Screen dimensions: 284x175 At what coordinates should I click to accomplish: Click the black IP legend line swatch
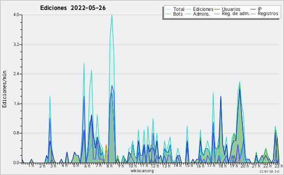click(x=253, y=9)
